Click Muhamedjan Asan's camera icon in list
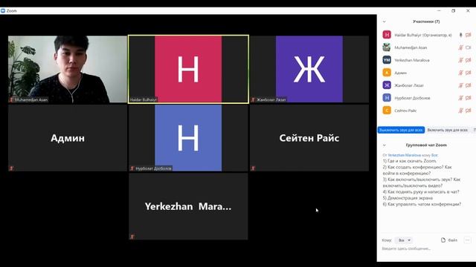Viewport: 476px width, 267px height. click(469, 47)
